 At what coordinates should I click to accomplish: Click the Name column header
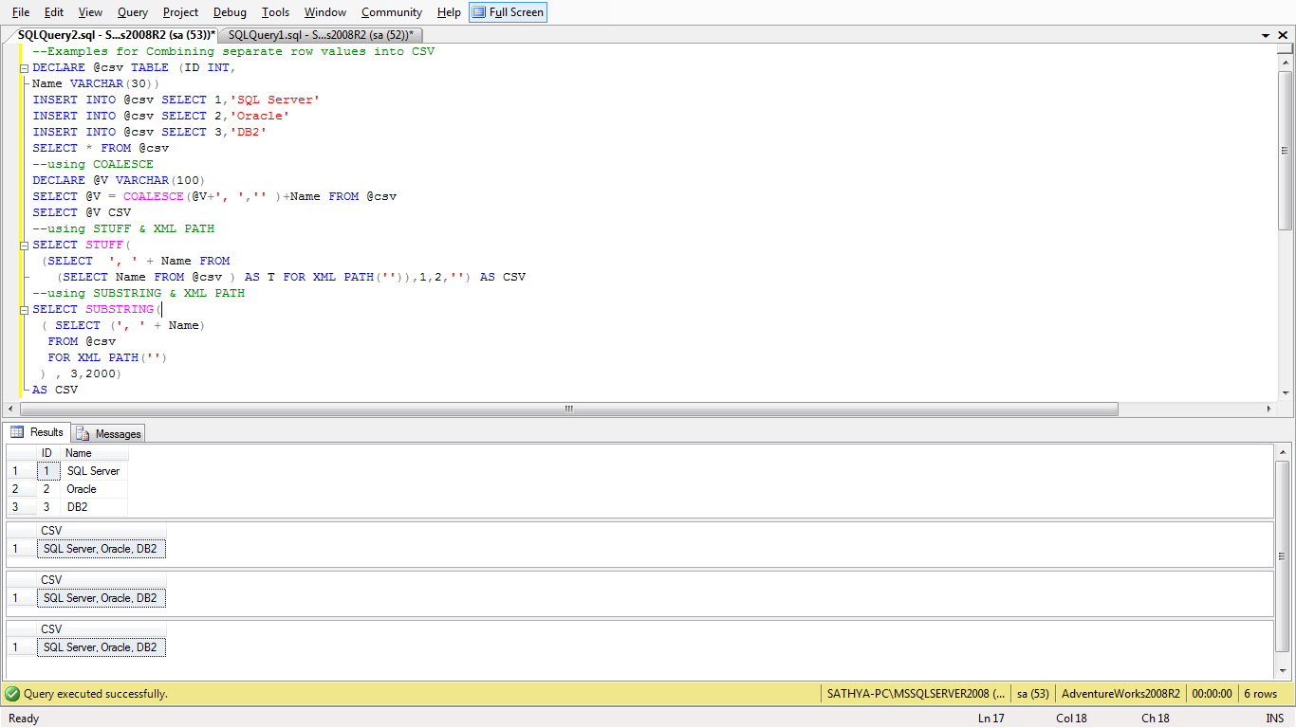click(94, 453)
